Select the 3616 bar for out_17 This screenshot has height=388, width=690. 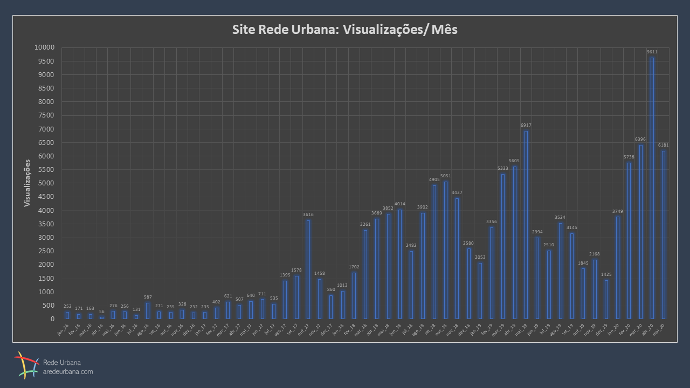[308, 269]
